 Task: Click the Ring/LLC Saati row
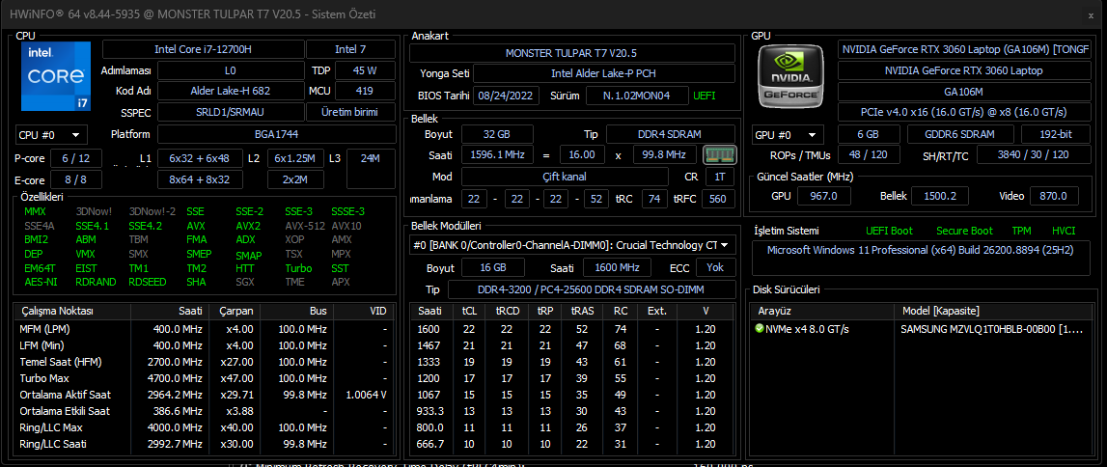tap(204, 444)
